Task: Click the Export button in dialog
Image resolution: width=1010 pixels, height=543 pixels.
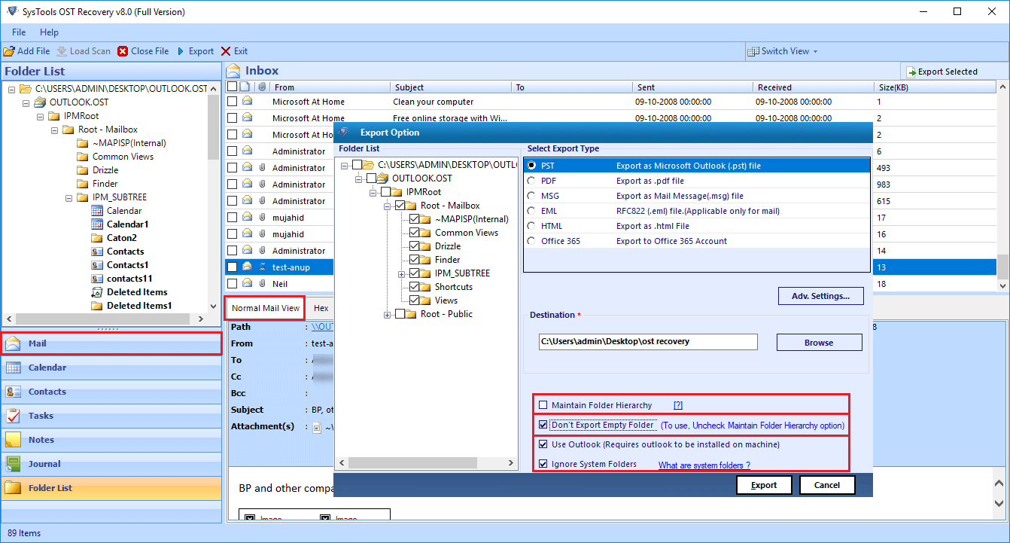Action: tap(764, 485)
